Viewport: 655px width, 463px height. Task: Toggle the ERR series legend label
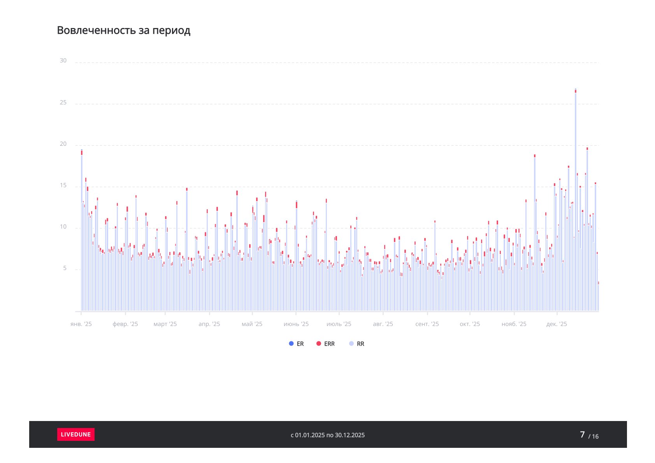pos(329,344)
